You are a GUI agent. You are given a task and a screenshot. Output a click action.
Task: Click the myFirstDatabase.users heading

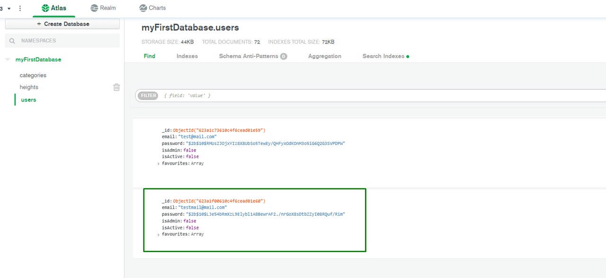[190, 28]
